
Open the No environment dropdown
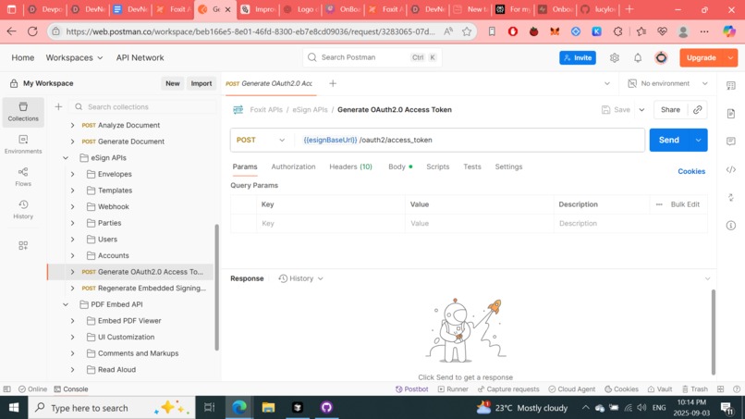coord(667,83)
